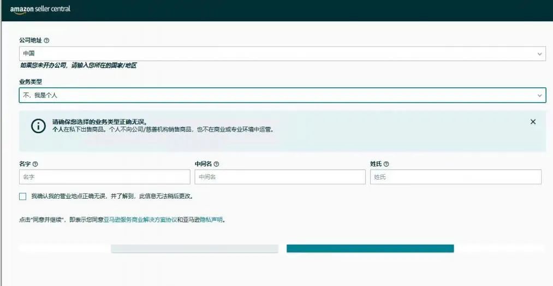This screenshot has height=286, width=553.
Task: Open help icon next to 姓氏 label
Action: 386,164
